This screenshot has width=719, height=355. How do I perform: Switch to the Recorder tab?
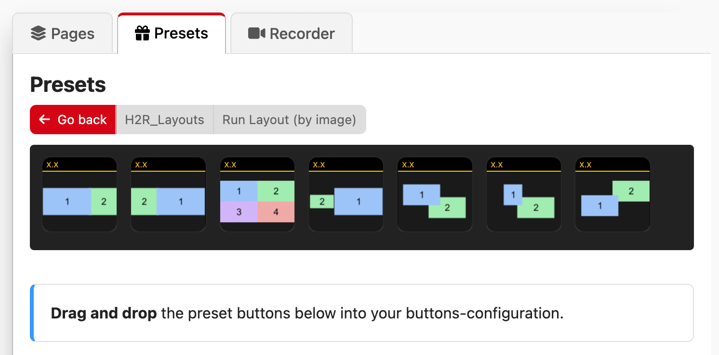292,34
